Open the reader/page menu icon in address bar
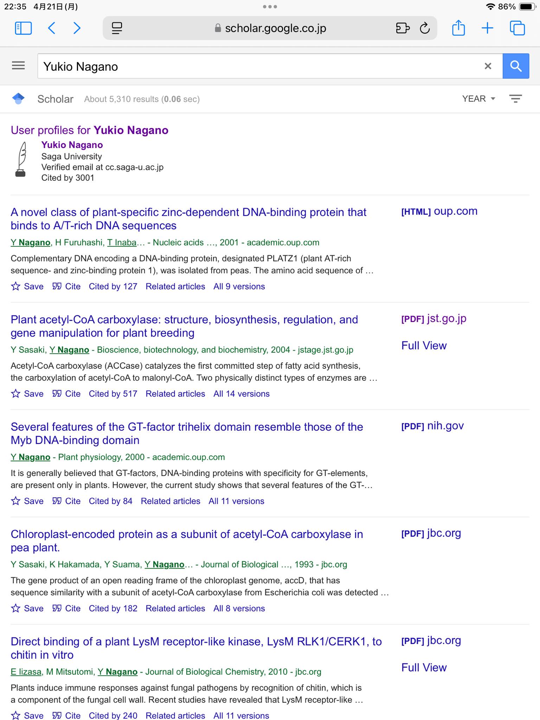 117,28
